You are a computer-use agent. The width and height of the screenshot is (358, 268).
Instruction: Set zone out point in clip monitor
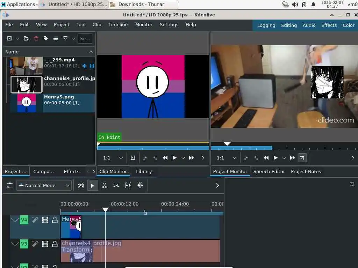pyautogui.click(x=155, y=158)
